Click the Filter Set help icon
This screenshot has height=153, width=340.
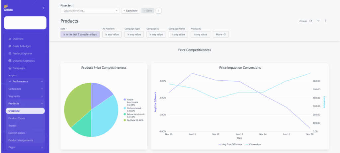click(73, 6)
